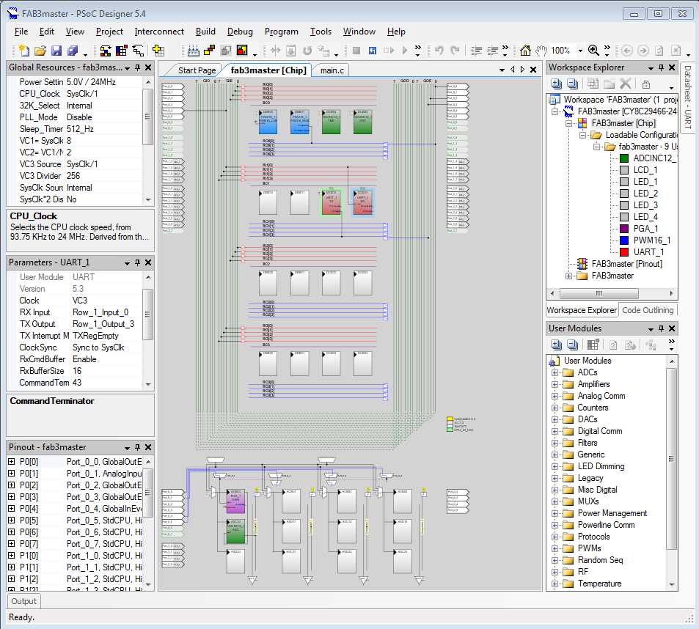Expand the P0[0] pin entry
This screenshot has width=699, height=629.
[x=12, y=462]
